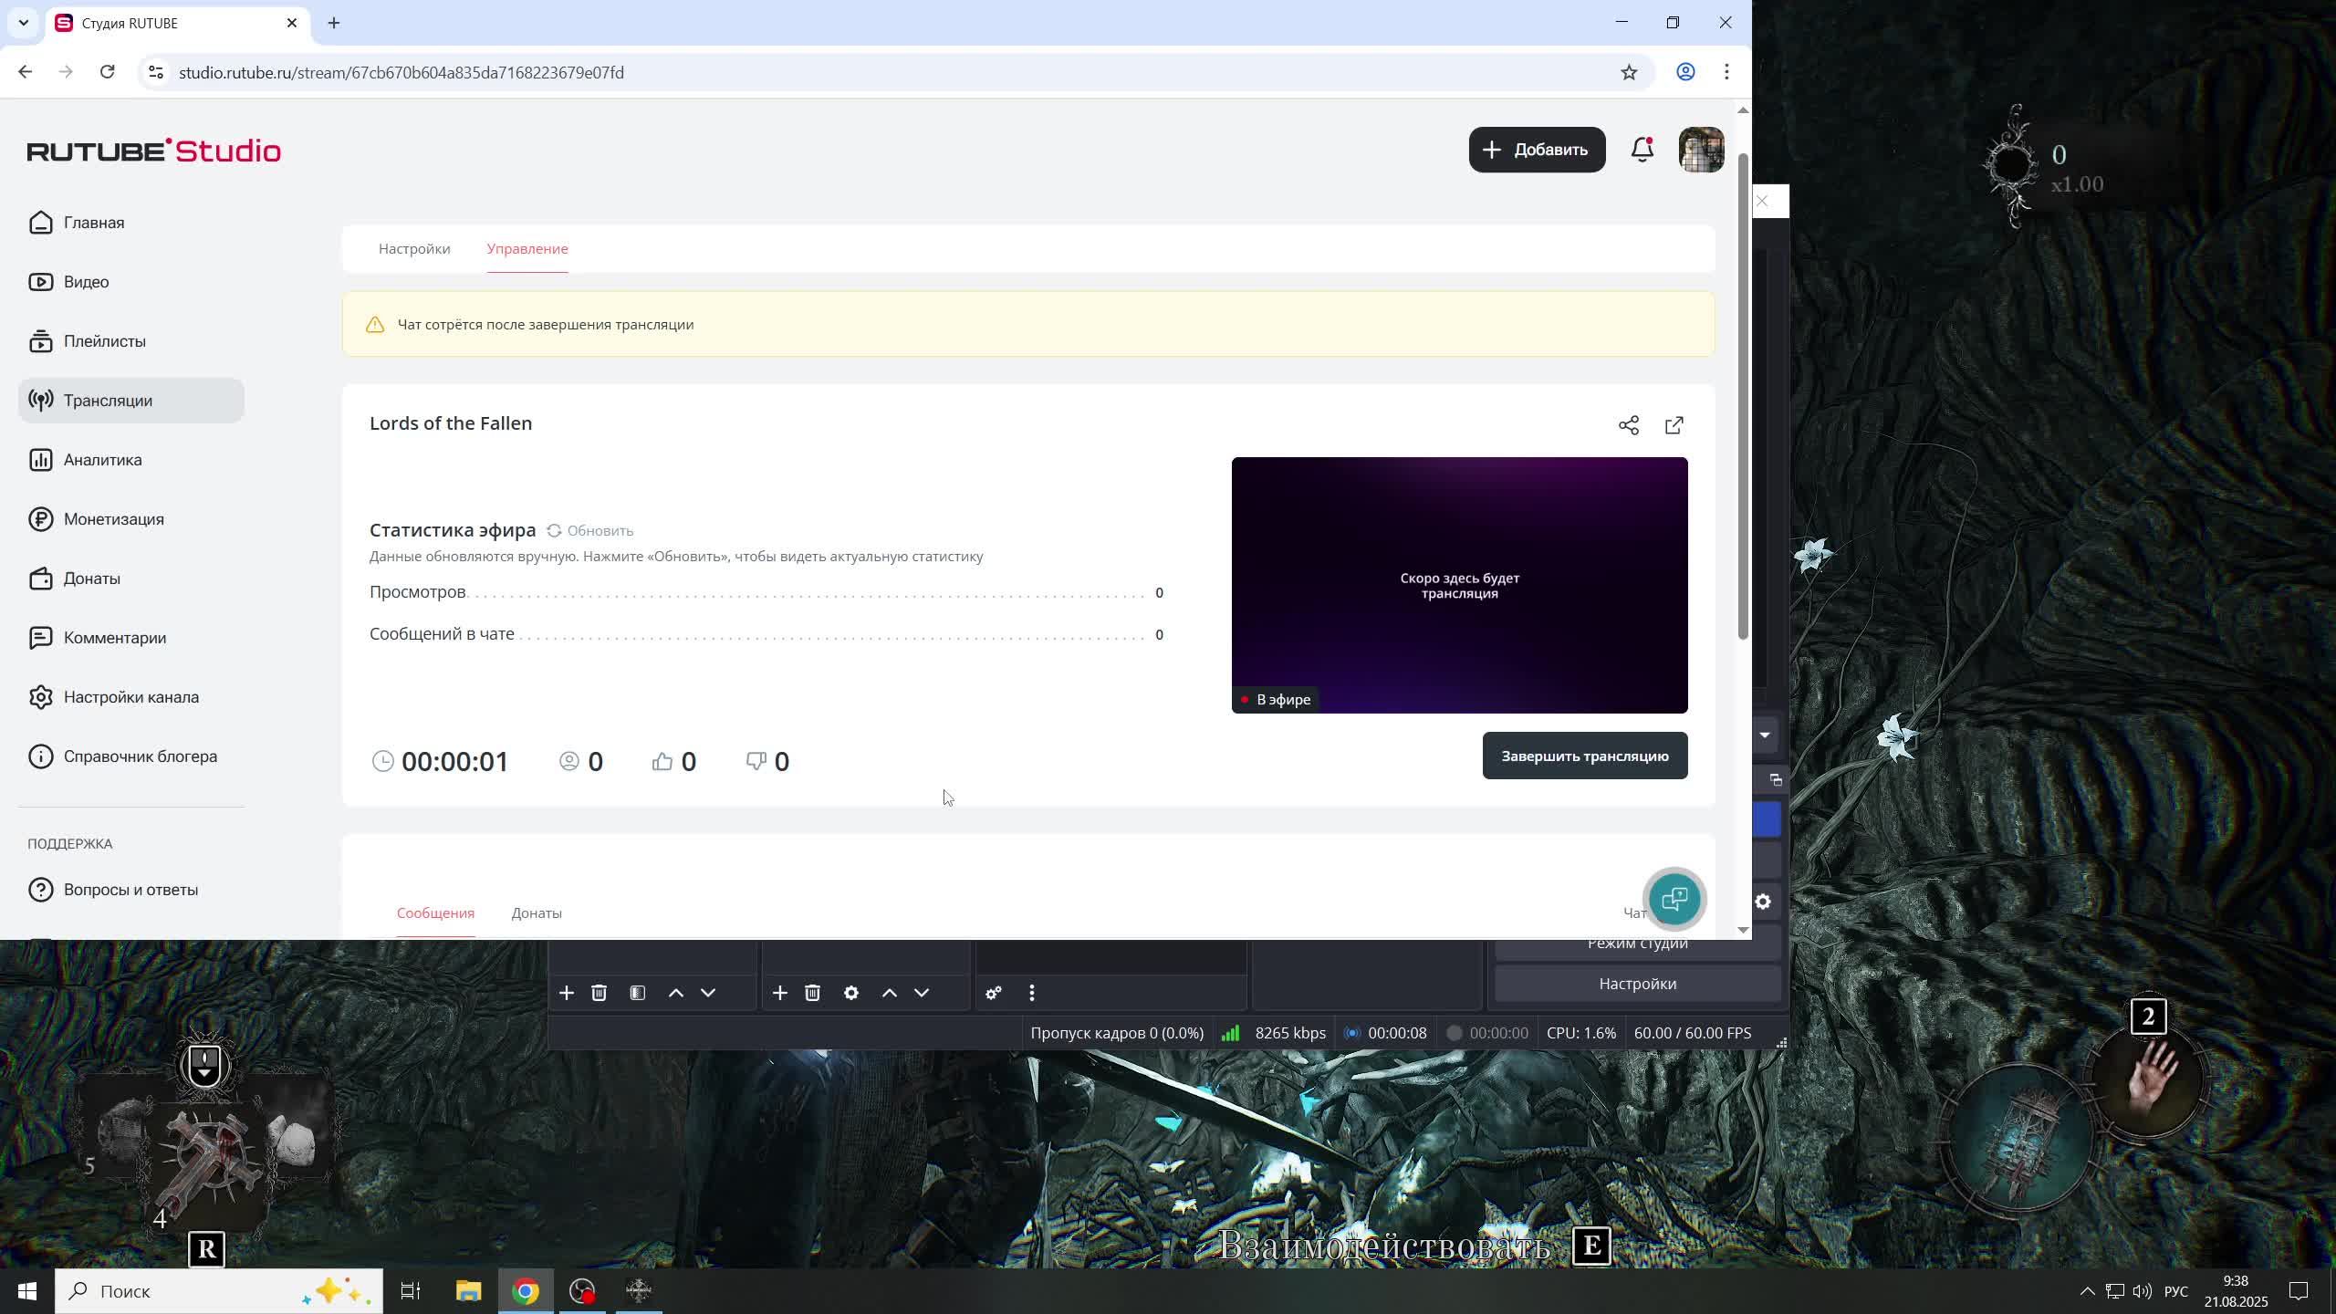Click the stream preview thumbnail
Viewport: 2336px width, 1314px height.
1459,585
